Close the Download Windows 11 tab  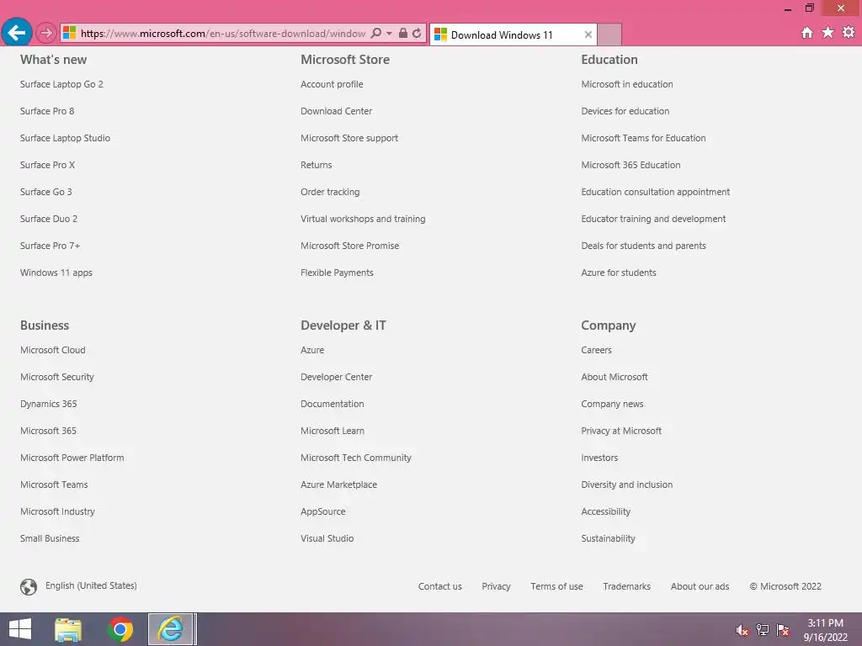click(588, 34)
